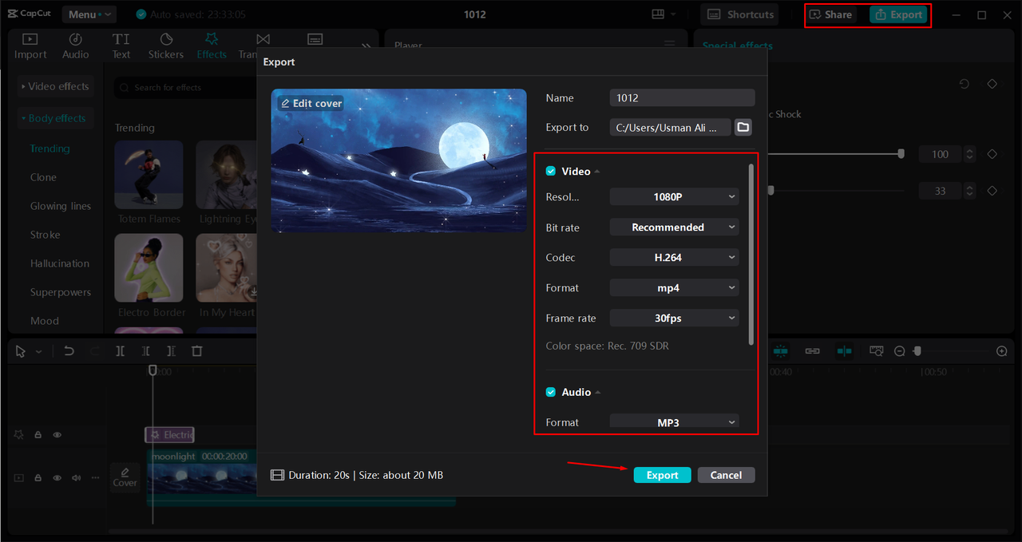Select the Trending effects subcategory
This screenshot has width=1022, height=542.
[50, 148]
